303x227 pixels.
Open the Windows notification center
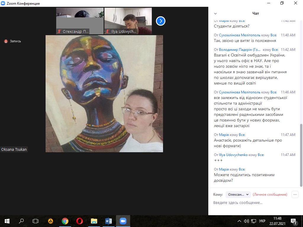(x=293, y=221)
